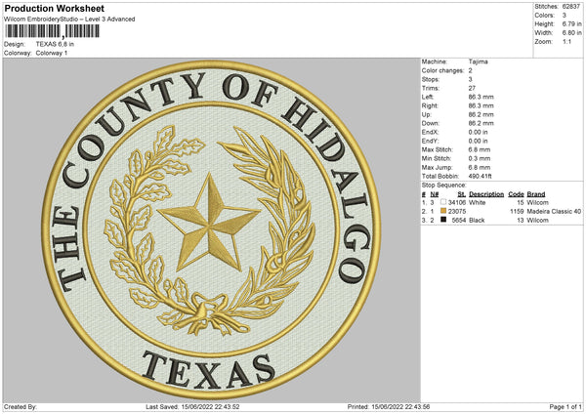Click the 'Code' column header
Screen dimensions: 586x414
pyautogui.click(x=516, y=194)
